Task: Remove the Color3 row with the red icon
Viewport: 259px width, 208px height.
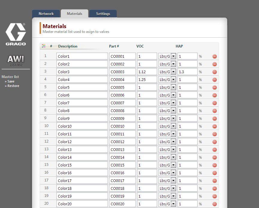Action: pyautogui.click(x=215, y=72)
